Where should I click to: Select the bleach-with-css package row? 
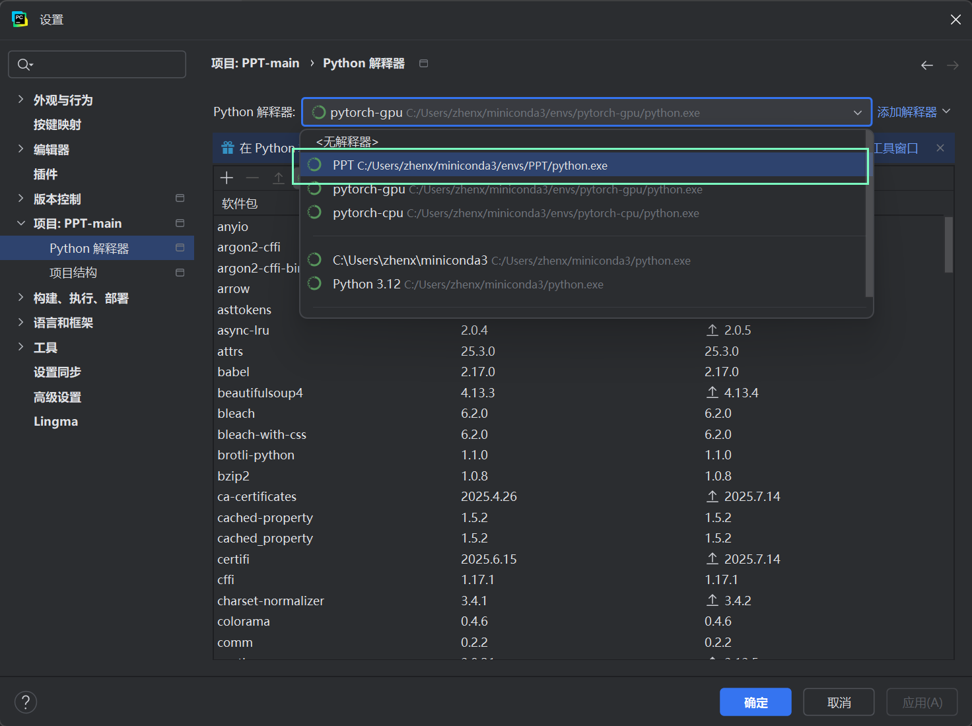tap(584, 434)
